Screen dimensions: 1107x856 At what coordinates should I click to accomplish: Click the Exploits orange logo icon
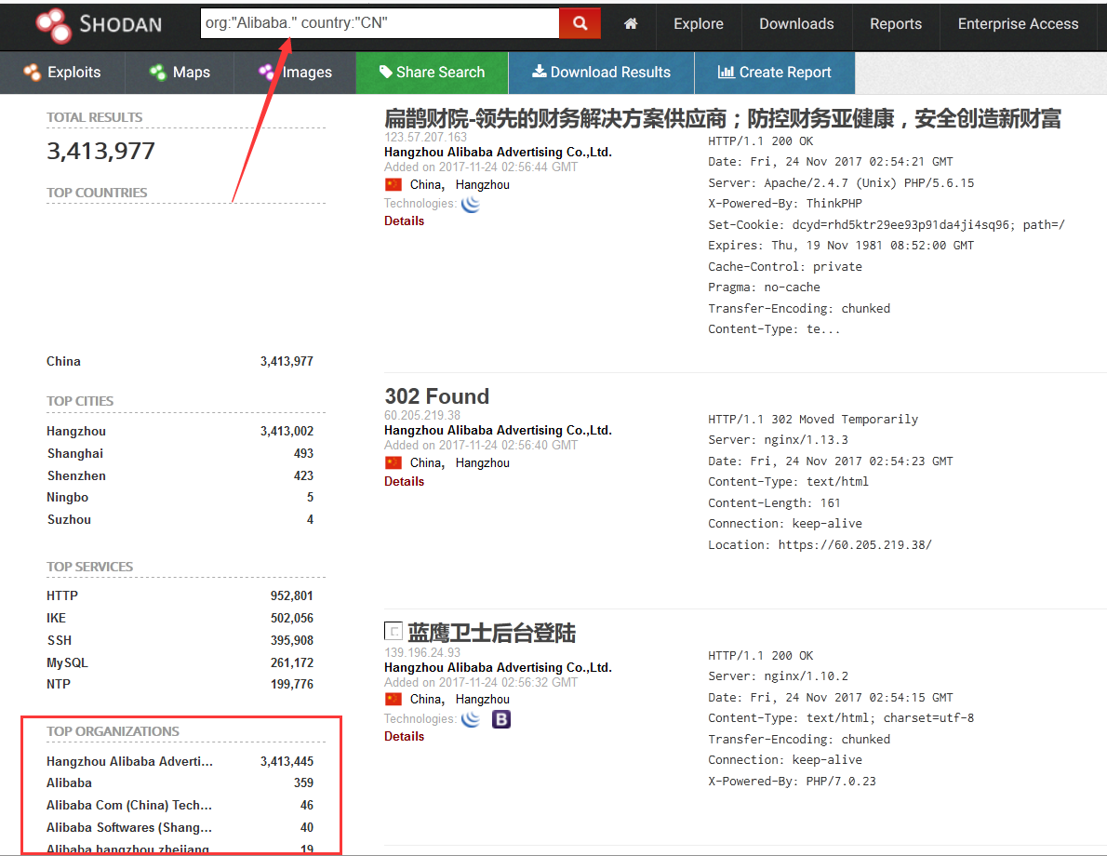click(x=32, y=72)
